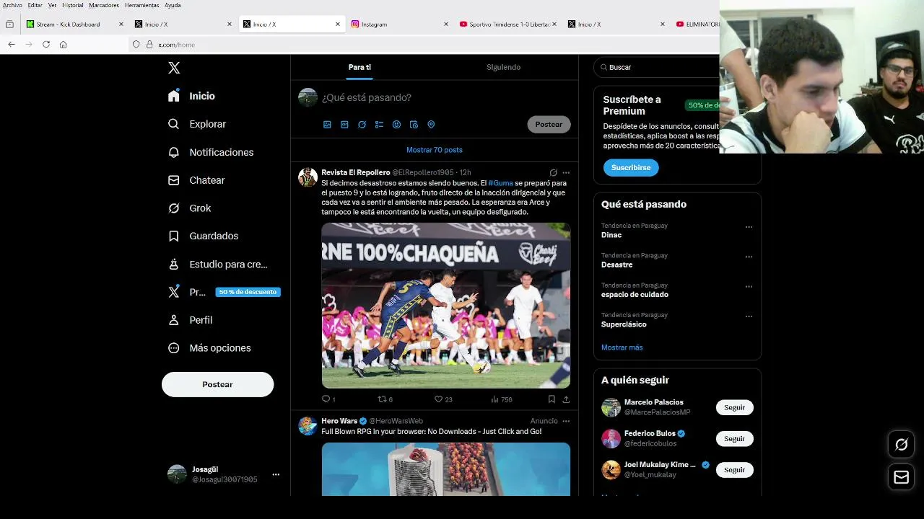Switch to the Para ti tab
924x519 pixels.
pyautogui.click(x=359, y=67)
